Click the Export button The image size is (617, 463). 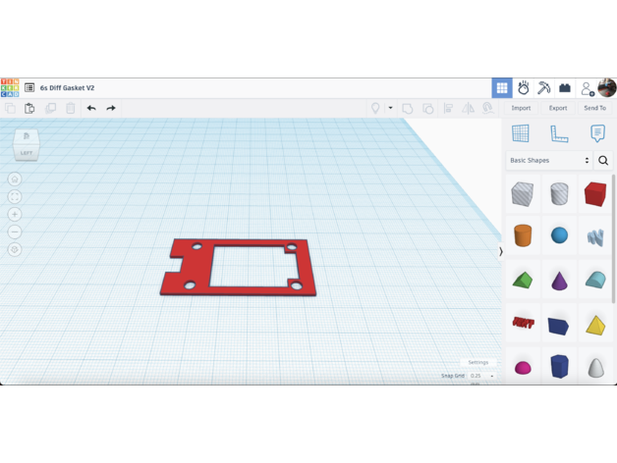558,108
